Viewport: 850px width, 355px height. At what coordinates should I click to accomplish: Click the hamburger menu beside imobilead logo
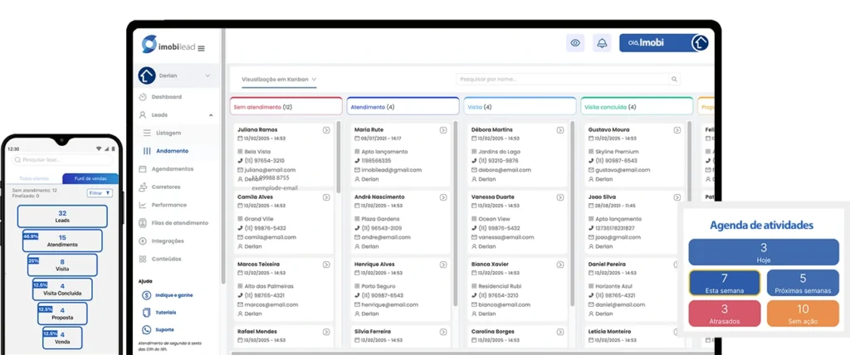[201, 47]
